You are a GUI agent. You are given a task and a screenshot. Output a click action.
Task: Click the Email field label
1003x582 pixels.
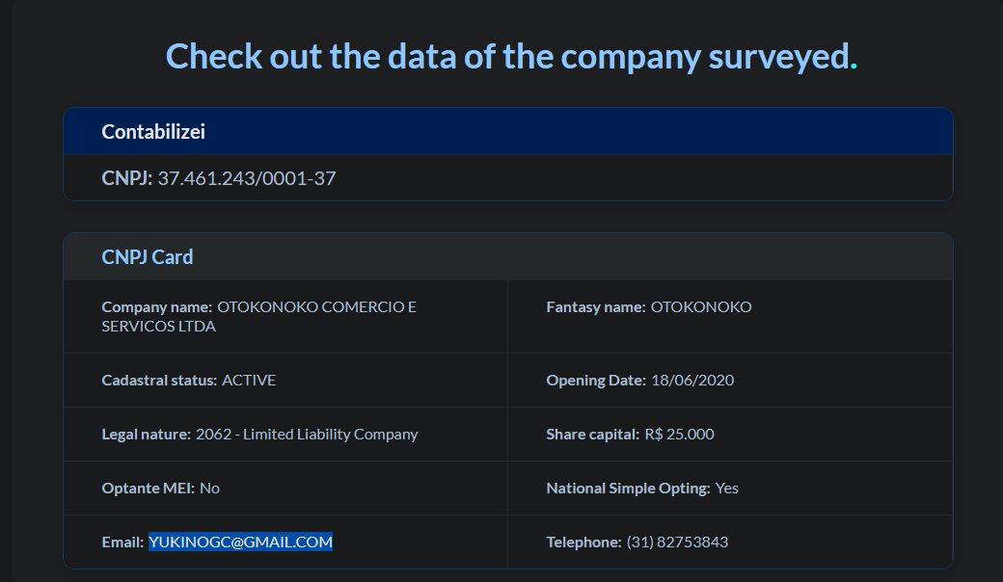tap(122, 542)
